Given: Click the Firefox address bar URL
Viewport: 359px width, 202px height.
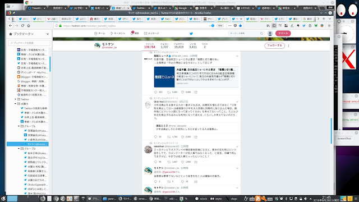Looking at the screenshot, I should 89,26.
